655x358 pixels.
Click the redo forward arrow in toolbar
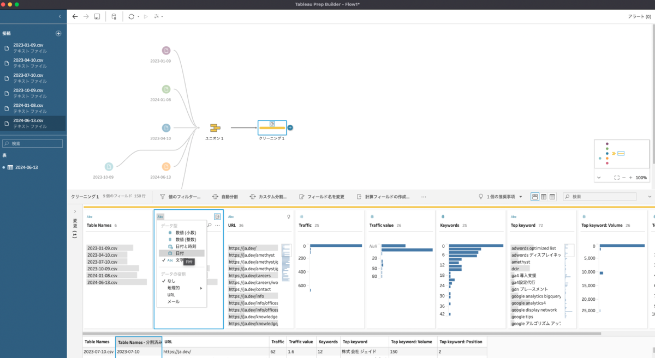pos(86,17)
